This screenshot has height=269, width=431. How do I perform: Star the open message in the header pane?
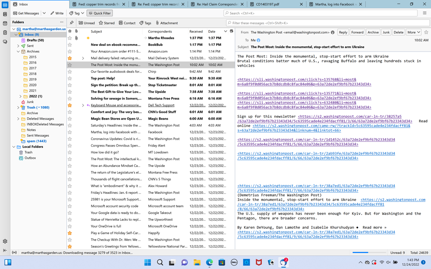point(426,32)
